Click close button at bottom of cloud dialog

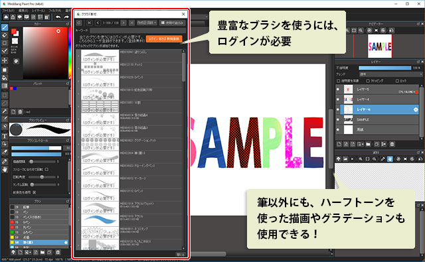pyautogui.click(x=180, y=255)
